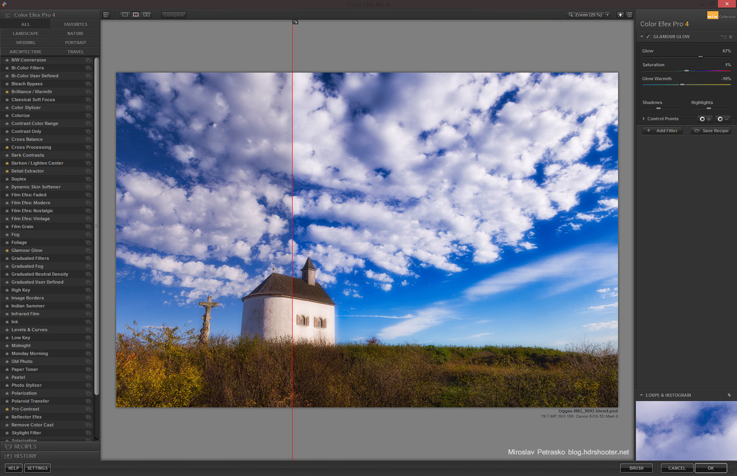Toggle favorite star for B/W Conversion

tap(7, 60)
